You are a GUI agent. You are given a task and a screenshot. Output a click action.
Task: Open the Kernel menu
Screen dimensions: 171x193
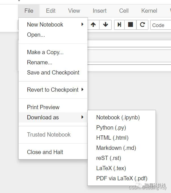[149, 11]
